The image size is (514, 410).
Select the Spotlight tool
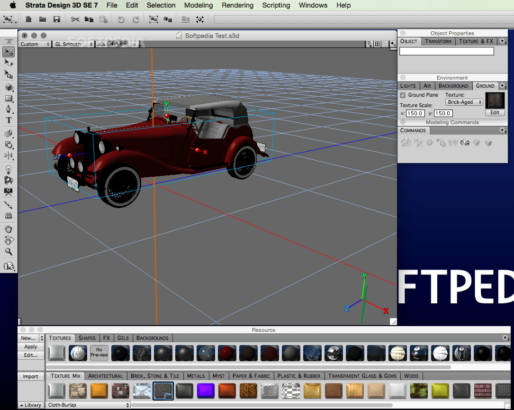click(9, 181)
